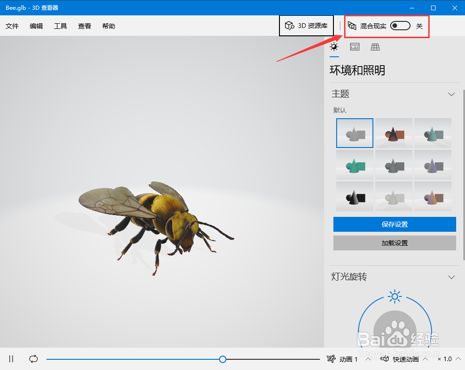
Task: Select the orange-purple theme thumbnail
Action: point(433,196)
